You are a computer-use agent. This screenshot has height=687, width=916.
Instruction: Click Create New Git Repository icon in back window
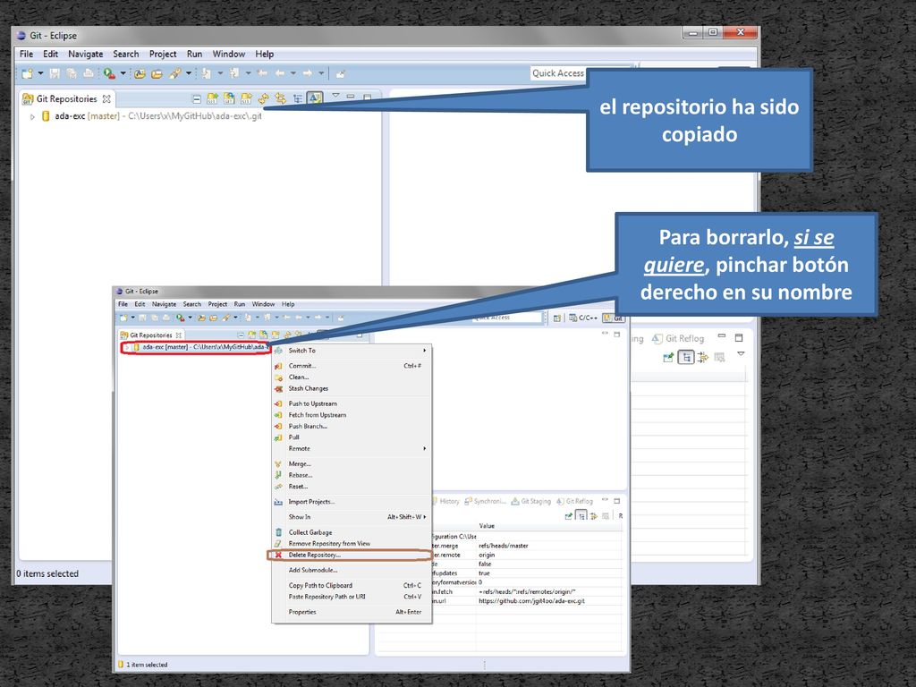(246, 98)
